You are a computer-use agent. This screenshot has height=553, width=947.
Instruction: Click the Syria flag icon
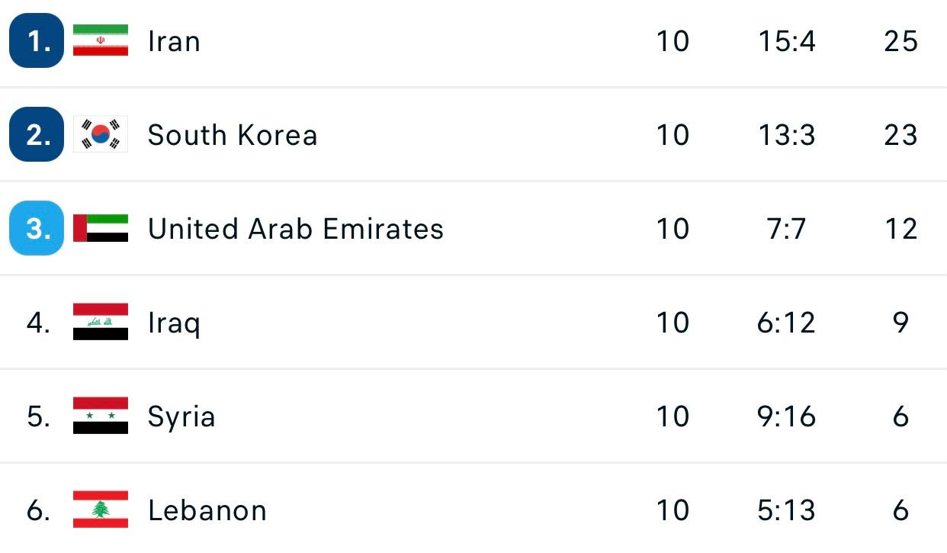pyautogui.click(x=101, y=416)
